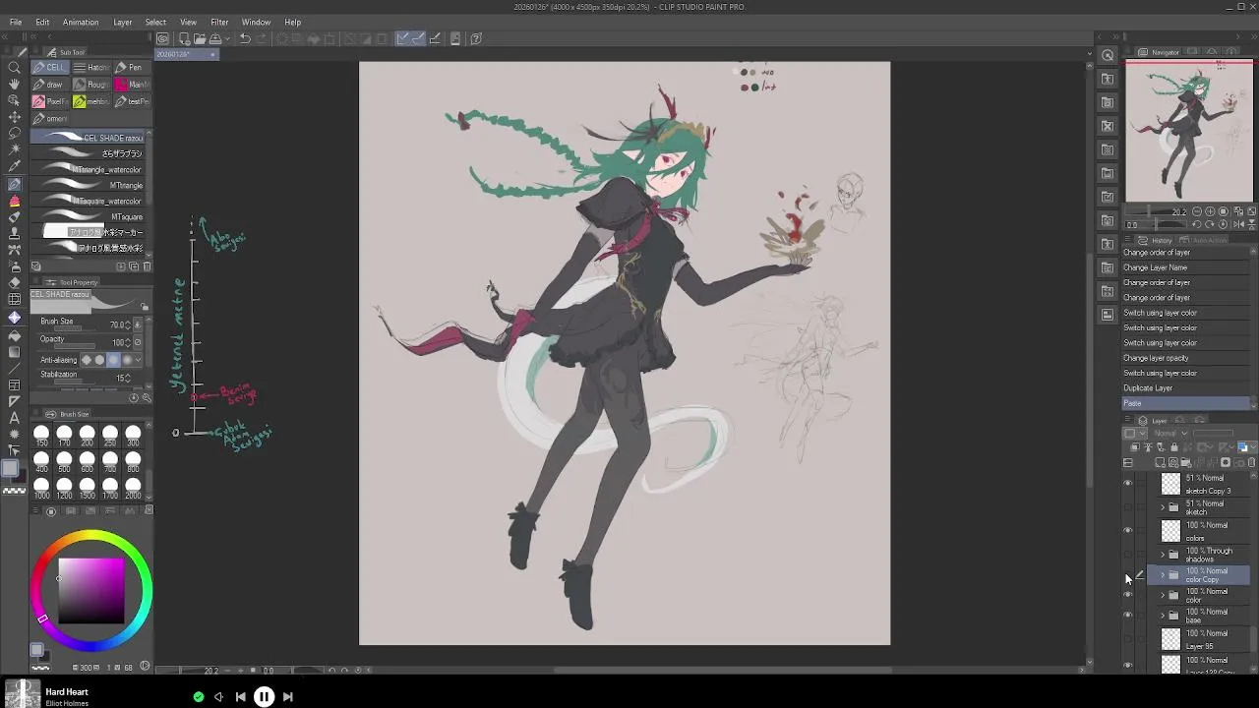Select the draw sub tool group
This screenshot has height=708, width=1259.
[x=48, y=85]
